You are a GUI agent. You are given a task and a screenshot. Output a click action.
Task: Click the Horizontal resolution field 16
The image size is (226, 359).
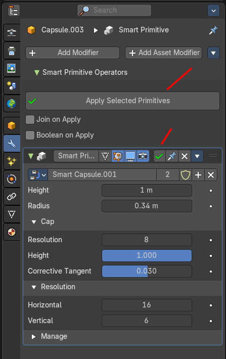point(147,305)
